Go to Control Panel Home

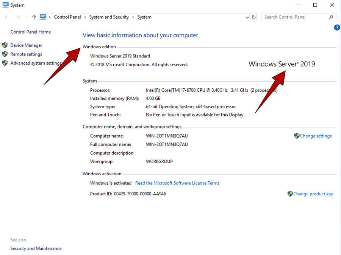point(30,32)
